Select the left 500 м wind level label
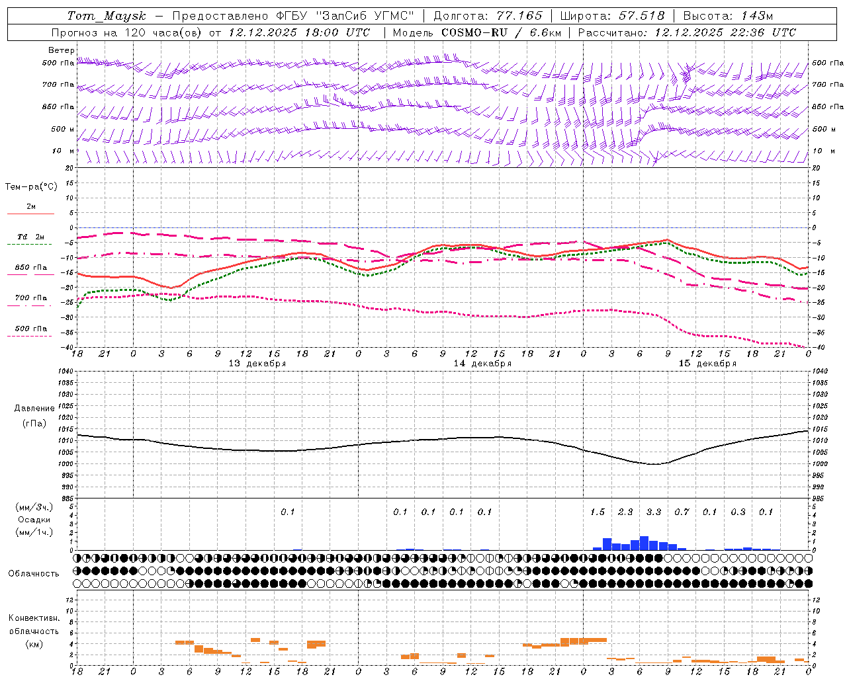847x677 pixels. tap(63, 129)
